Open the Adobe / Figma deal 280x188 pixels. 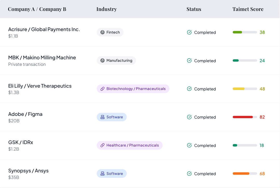pyautogui.click(x=25, y=114)
